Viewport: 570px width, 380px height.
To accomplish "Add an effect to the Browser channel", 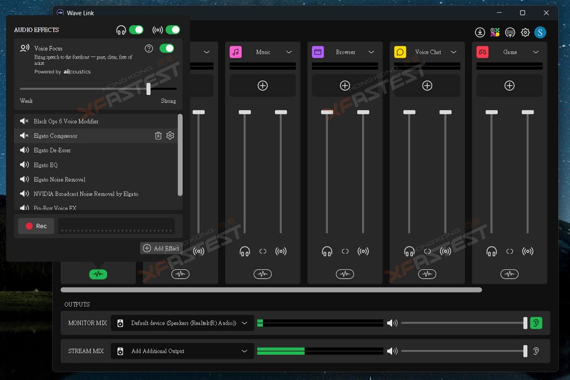I will point(345,85).
